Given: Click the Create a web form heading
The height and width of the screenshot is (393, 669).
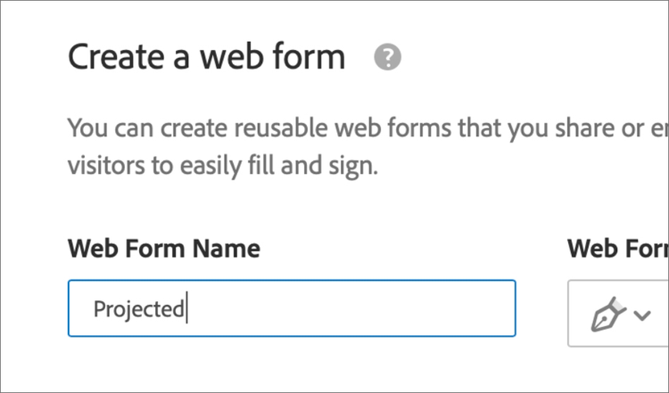Looking at the screenshot, I should [x=206, y=58].
